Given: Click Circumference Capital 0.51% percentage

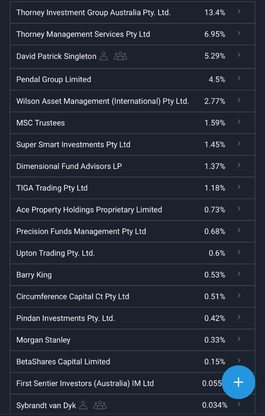Looking at the screenshot, I should pyautogui.click(x=215, y=297).
